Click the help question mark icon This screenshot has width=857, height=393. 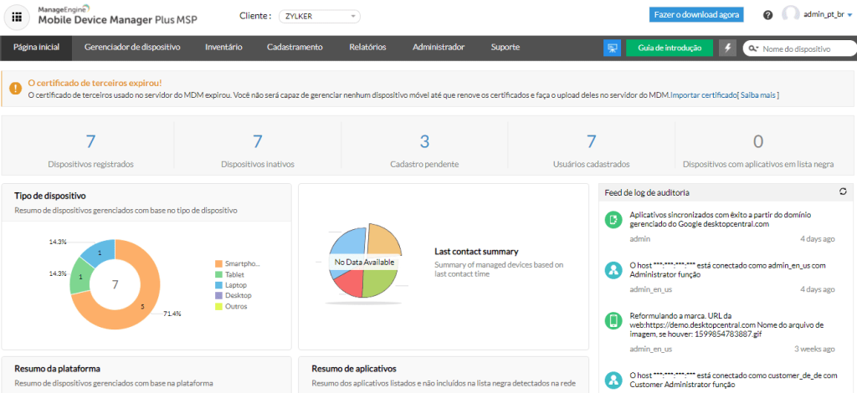(768, 15)
